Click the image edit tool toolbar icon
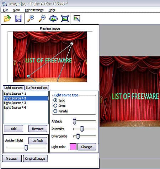Image resolution: width=160 pixels, height=169 pixels. 77,19
